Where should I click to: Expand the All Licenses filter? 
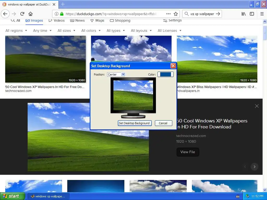coord(169,31)
